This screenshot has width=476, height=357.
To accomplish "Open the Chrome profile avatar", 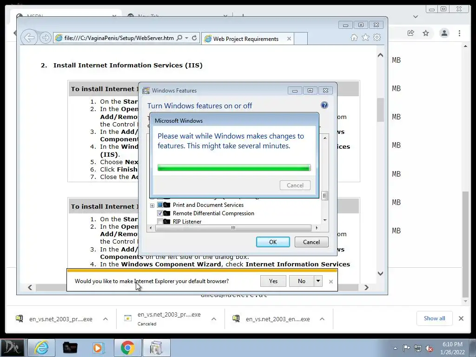I will point(444,33).
